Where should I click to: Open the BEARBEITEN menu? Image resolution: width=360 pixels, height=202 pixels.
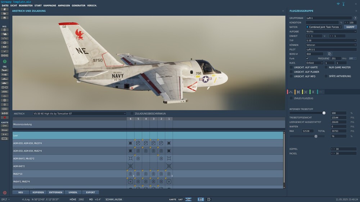pyautogui.click(x=26, y=5)
